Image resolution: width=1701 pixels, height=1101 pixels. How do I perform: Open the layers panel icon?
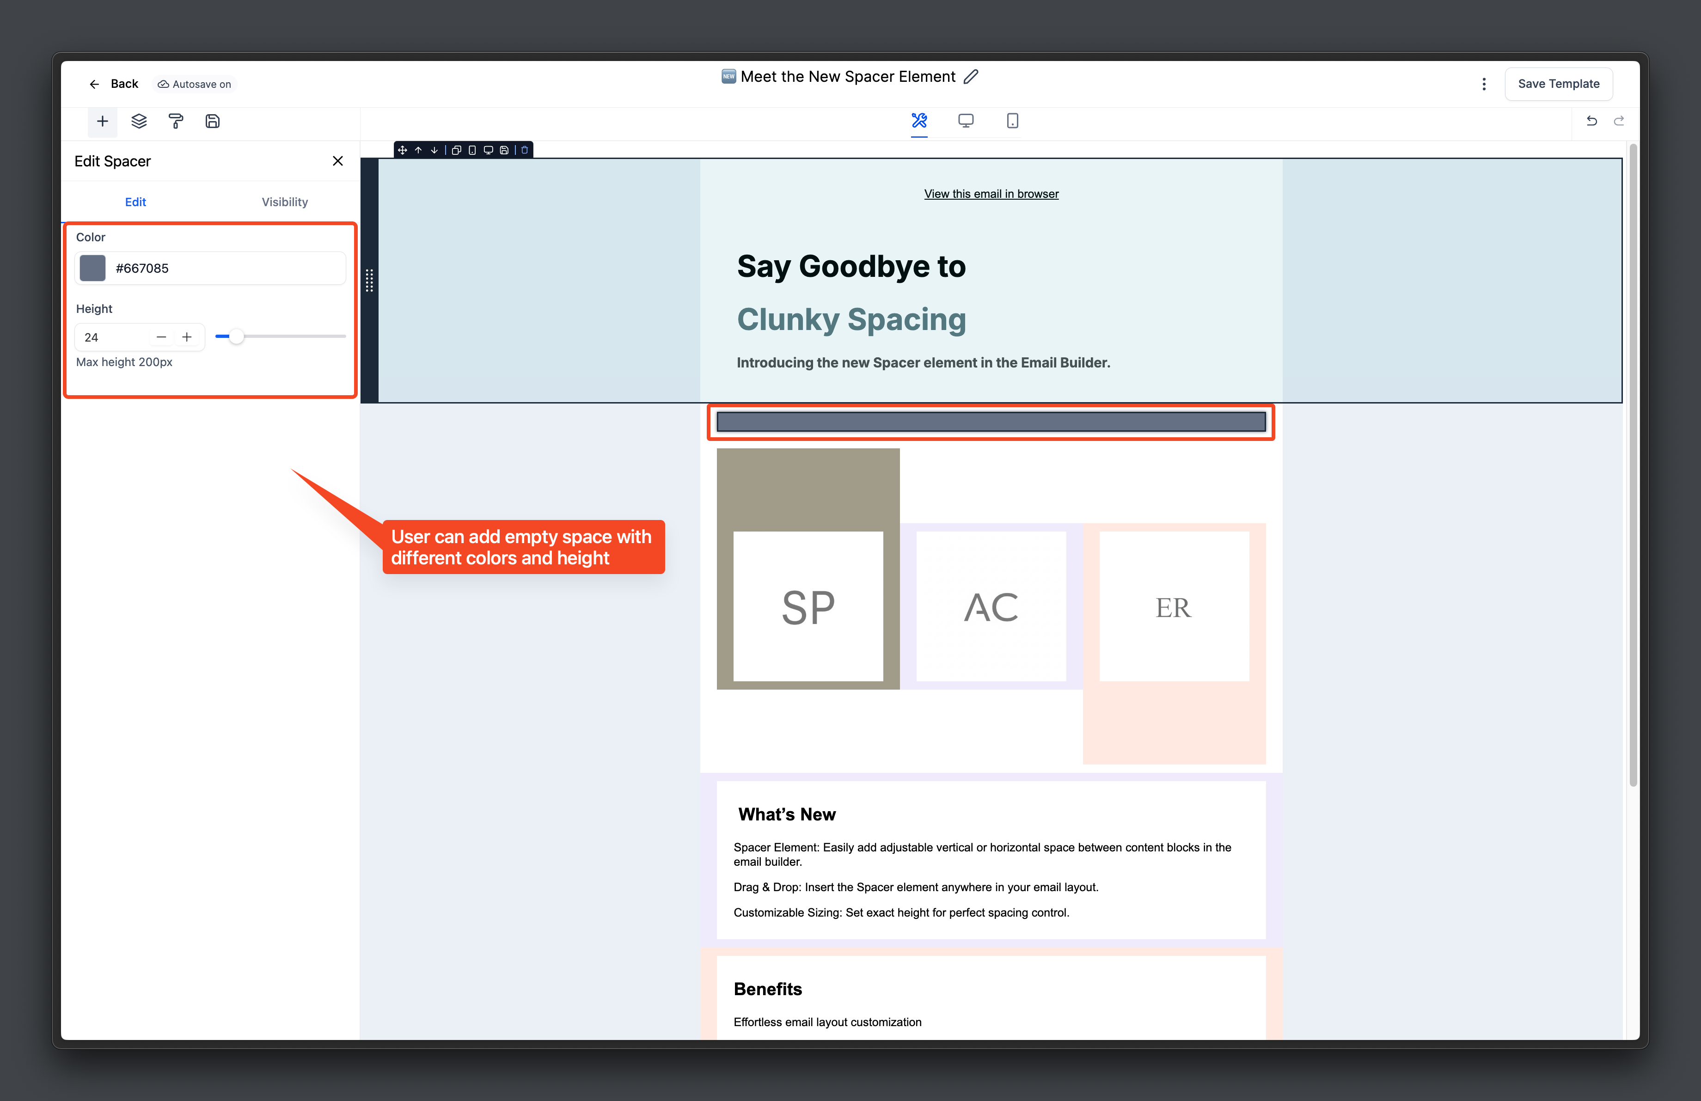click(x=140, y=122)
